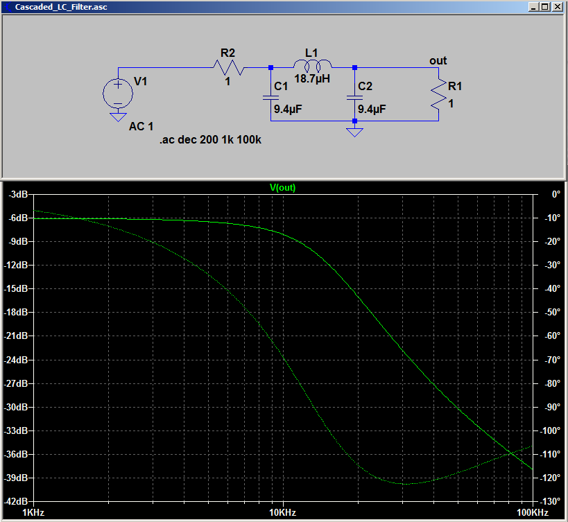Image resolution: width=568 pixels, height=522 pixels.
Task: Click the L1 component label
Action: 311,53
